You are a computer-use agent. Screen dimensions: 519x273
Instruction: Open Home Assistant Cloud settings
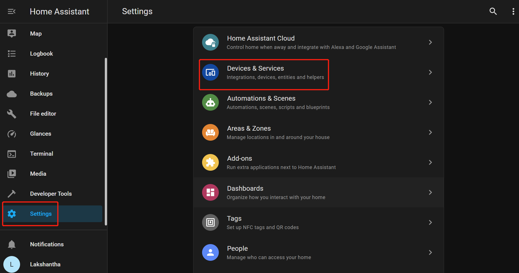(261, 38)
